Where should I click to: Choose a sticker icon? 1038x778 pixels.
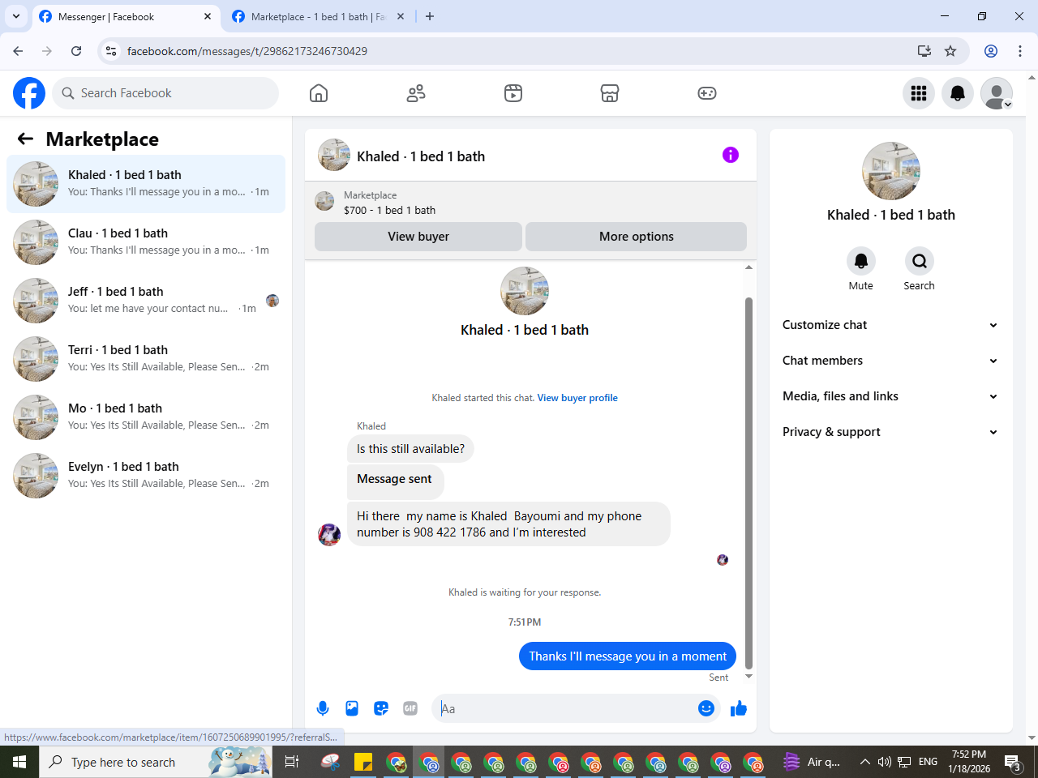tap(381, 708)
